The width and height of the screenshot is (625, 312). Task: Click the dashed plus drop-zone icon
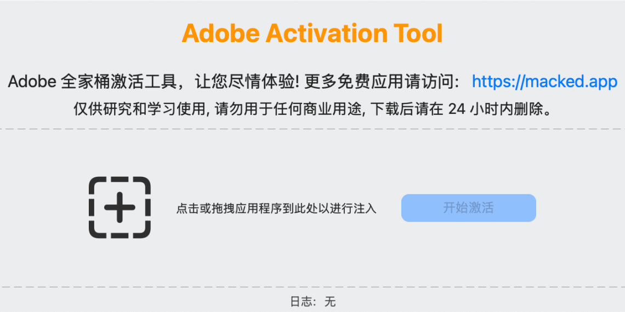click(x=120, y=207)
